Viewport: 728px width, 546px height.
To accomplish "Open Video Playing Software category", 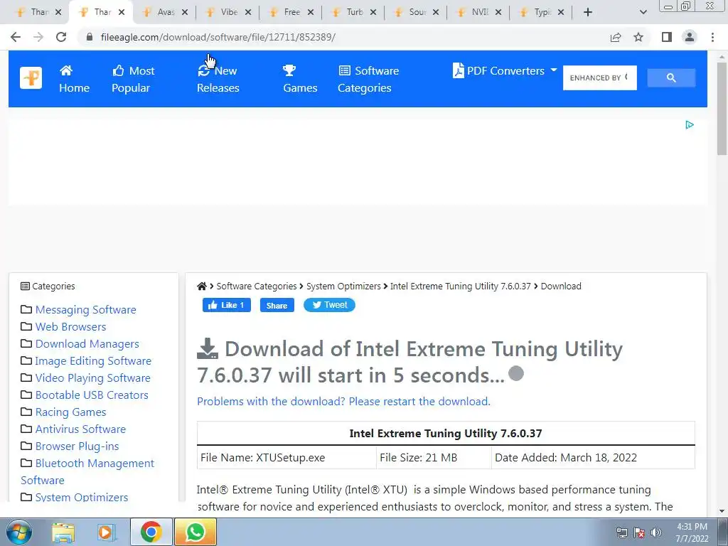I will [93, 378].
